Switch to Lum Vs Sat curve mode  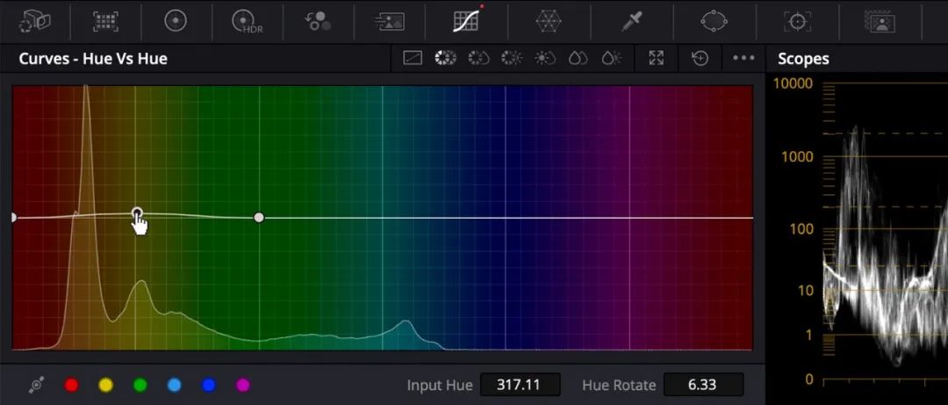click(x=545, y=58)
